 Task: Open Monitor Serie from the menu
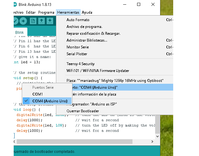(77, 47)
